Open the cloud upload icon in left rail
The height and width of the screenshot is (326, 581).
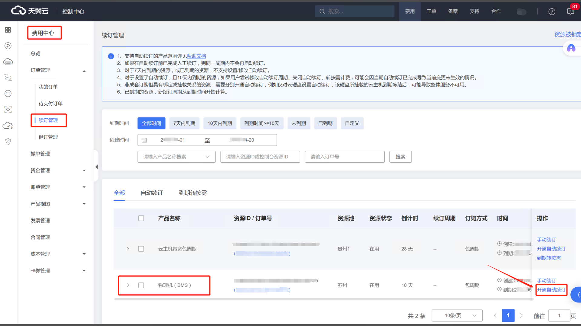[x=8, y=125]
